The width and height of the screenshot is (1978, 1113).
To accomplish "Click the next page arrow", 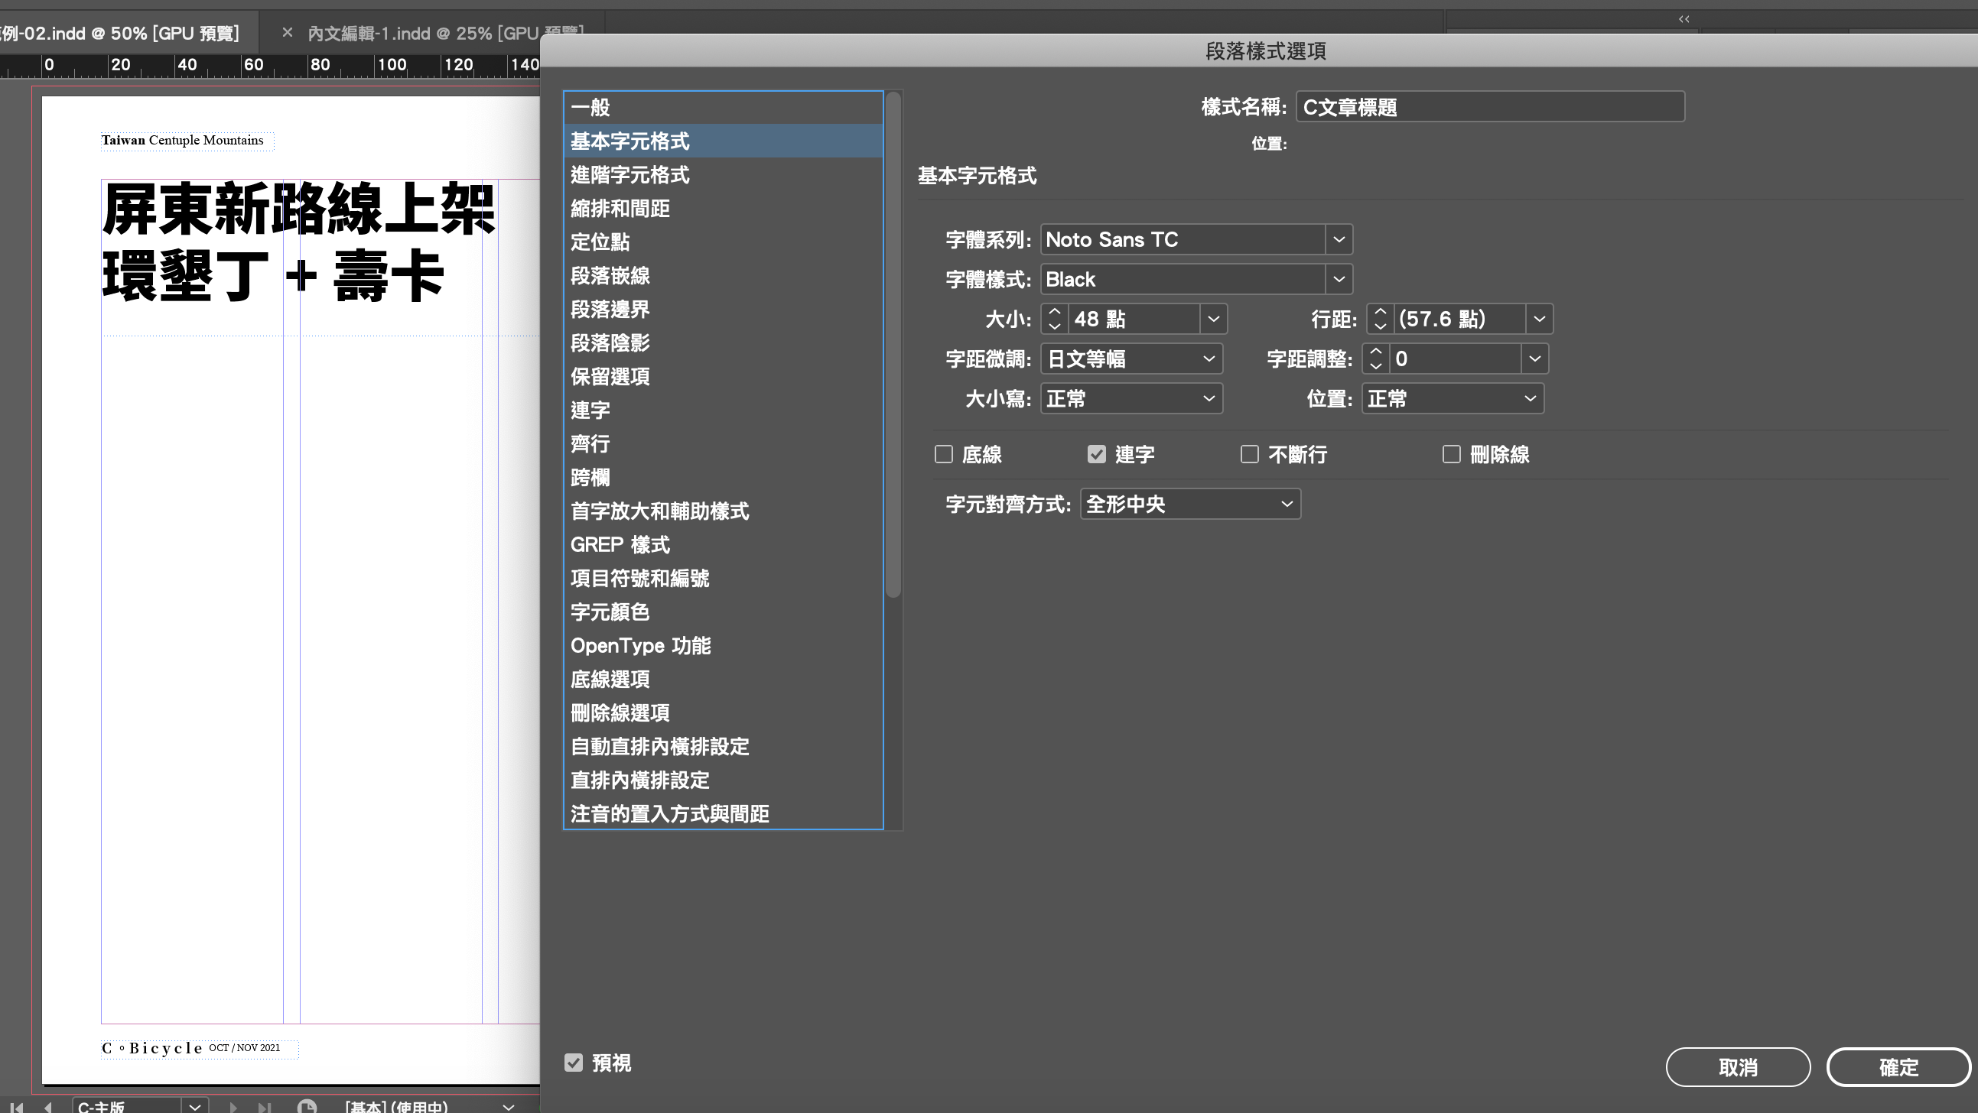I will coord(233,1106).
